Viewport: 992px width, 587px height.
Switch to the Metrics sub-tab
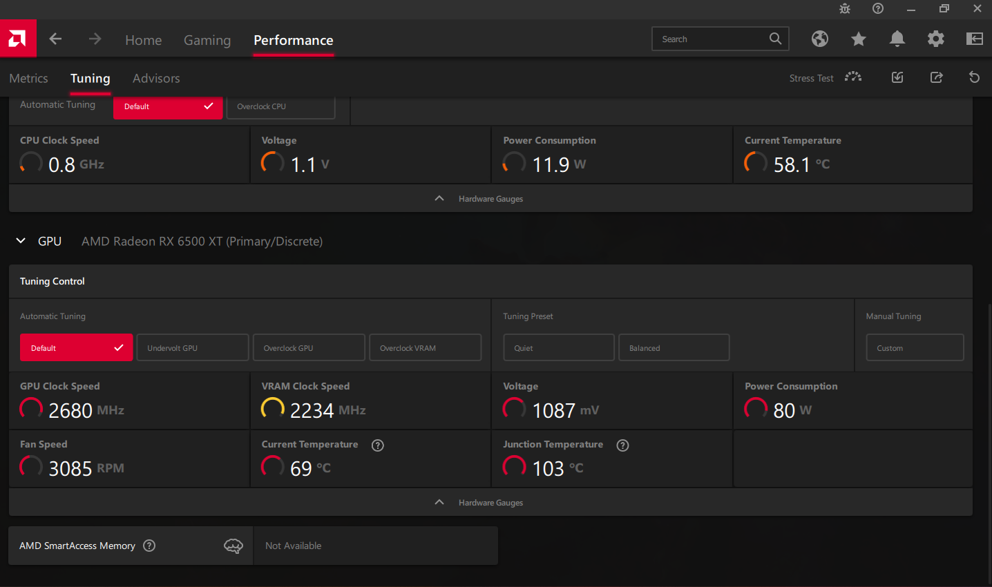(28, 79)
